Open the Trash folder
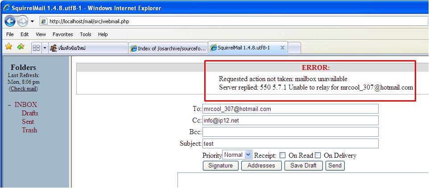The image size is (429, 188). click(x=29, y=130)
